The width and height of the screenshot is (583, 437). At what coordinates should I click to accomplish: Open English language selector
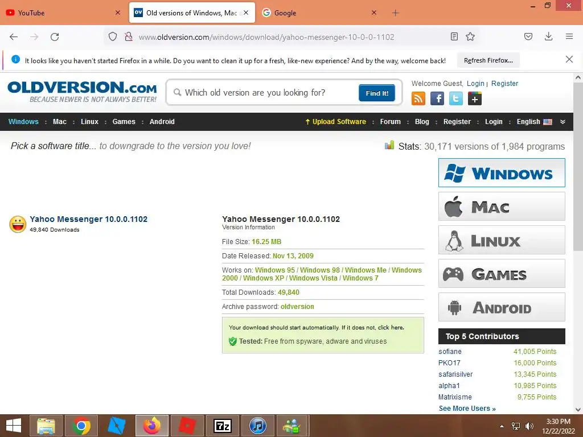pos(534,122)
